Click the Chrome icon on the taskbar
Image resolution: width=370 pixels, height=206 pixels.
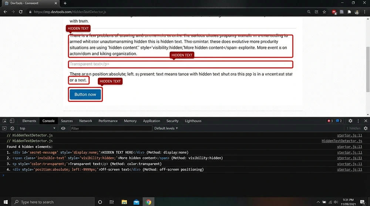[148, 202]
